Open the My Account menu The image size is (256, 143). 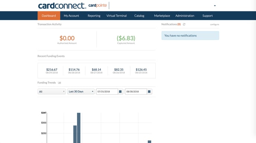tap(71, 16)
